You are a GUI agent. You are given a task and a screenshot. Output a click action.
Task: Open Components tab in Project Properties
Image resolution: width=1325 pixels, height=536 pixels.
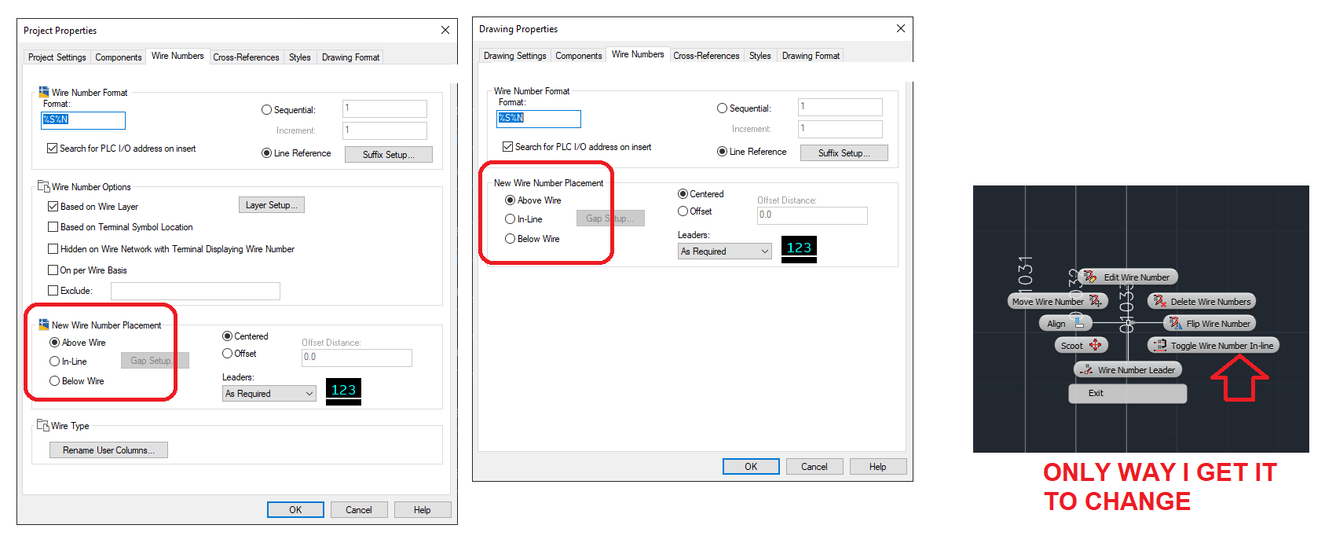[119, 57]
